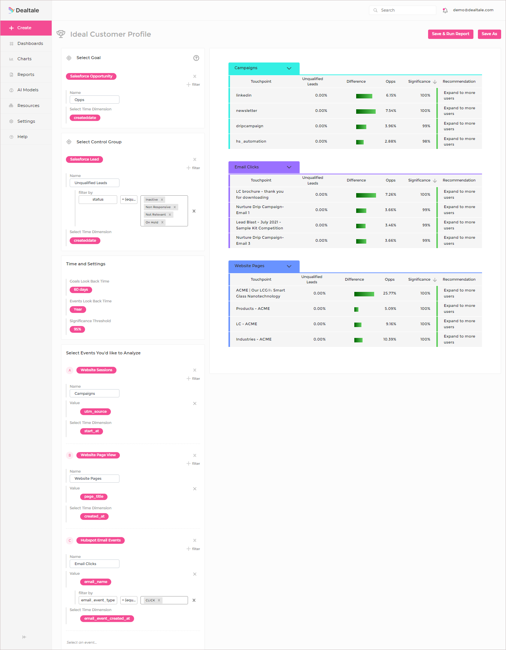506x650 pixels.
Task: Click the newsletter Difference bar
Action: [x=366, y=112]
